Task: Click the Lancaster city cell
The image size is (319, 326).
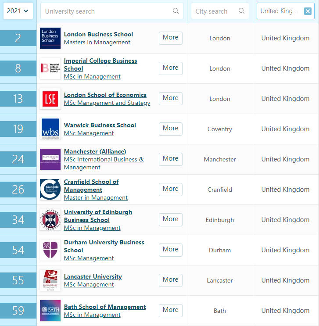Action: pos(220,280)
